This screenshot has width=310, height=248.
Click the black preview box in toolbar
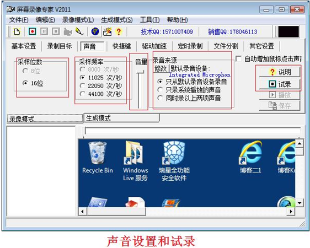(288, 31)
